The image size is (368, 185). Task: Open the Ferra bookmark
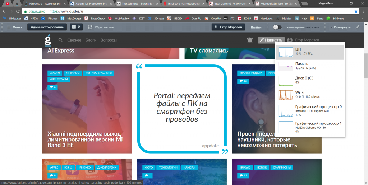coord(317,19)
